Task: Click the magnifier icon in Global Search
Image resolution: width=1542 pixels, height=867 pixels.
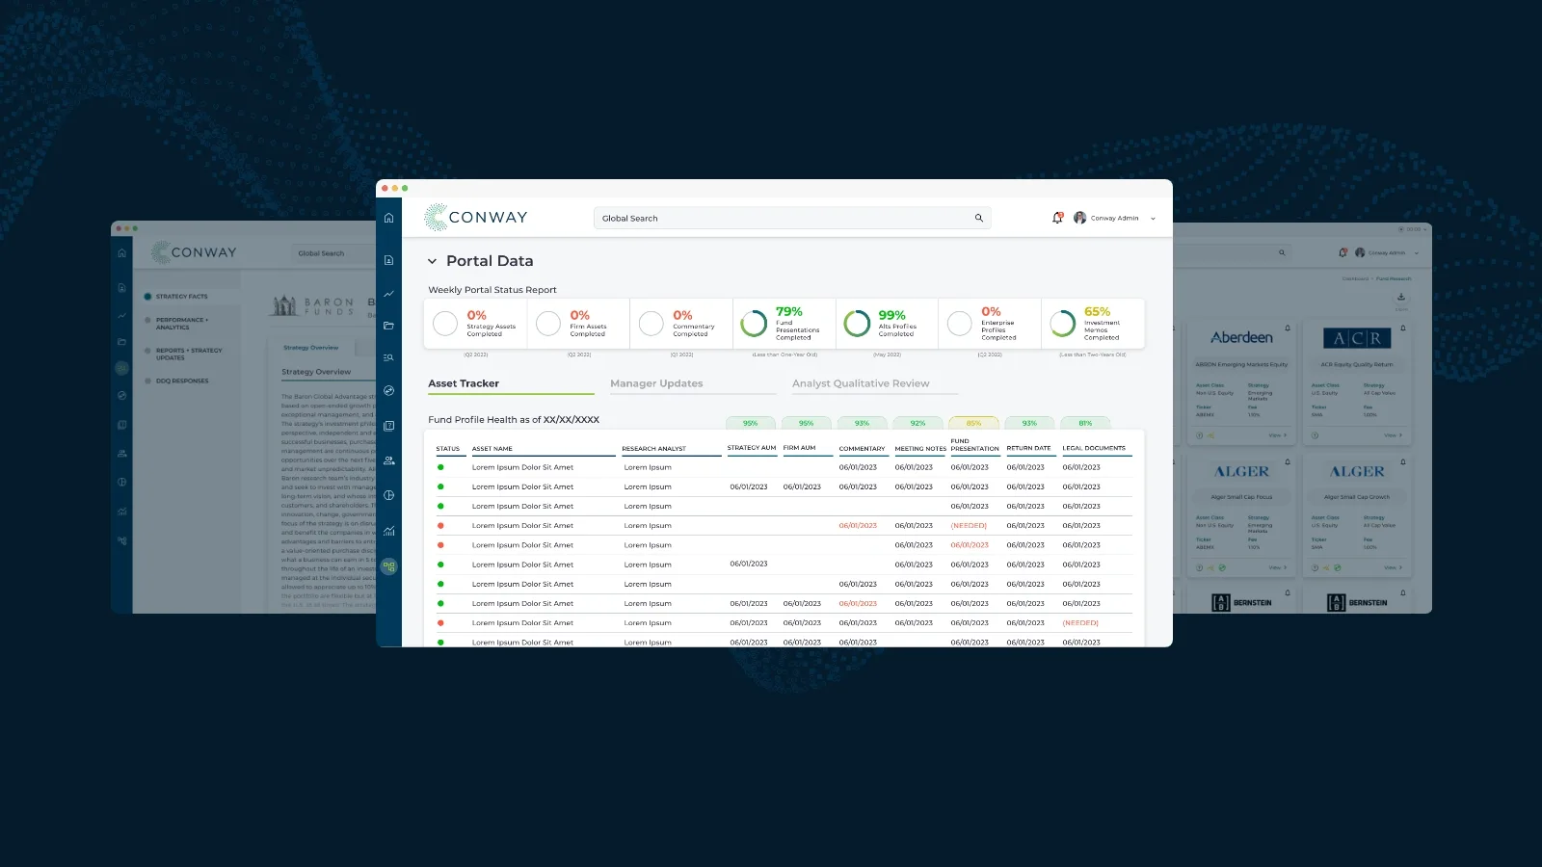Action: point(978,218)
